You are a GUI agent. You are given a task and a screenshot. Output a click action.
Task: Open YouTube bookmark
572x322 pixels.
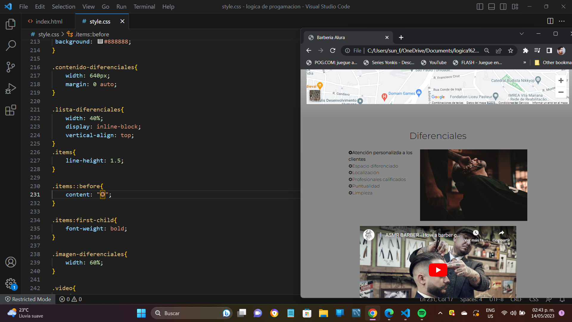433,63
